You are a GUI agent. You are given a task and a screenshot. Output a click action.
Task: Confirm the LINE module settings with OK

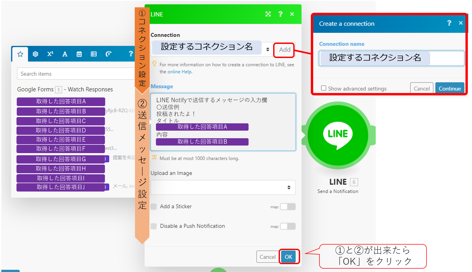(x=288, y=257)
